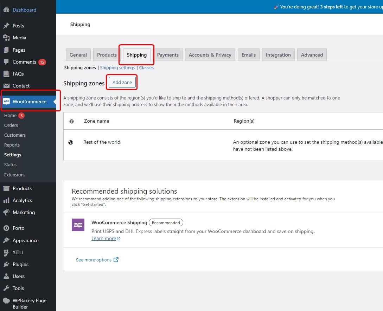Click the Posts pushpin icon
Viewport: 383px width, 311px height.
click(x=6, y=26)
